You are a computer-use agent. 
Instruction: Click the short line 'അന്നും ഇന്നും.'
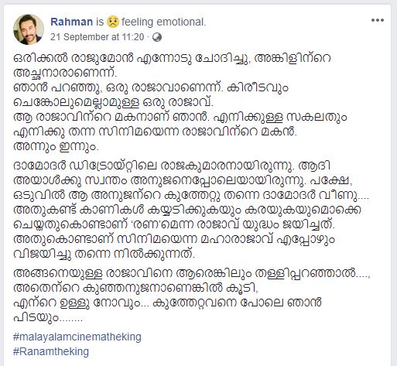pos(56,146)
